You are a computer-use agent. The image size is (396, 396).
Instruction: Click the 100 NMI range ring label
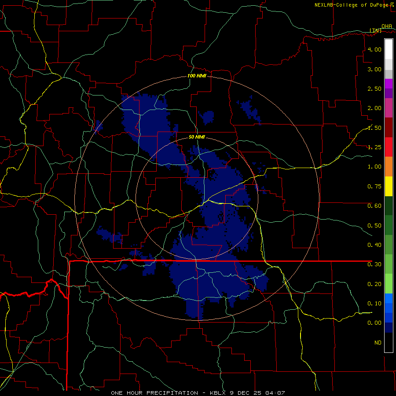coord(197,76)
